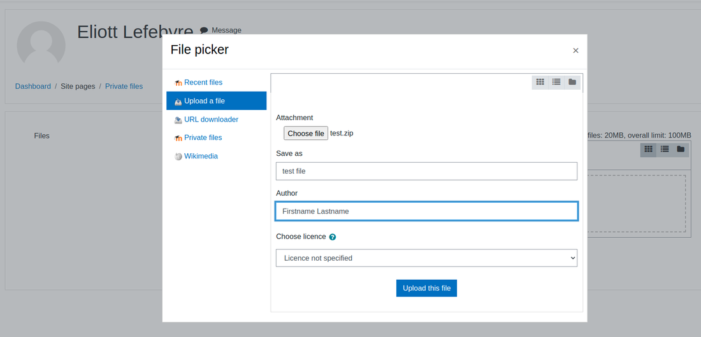The image size is (701, 337).
Task: Click the Choose file button
Action: click(306, 134)
